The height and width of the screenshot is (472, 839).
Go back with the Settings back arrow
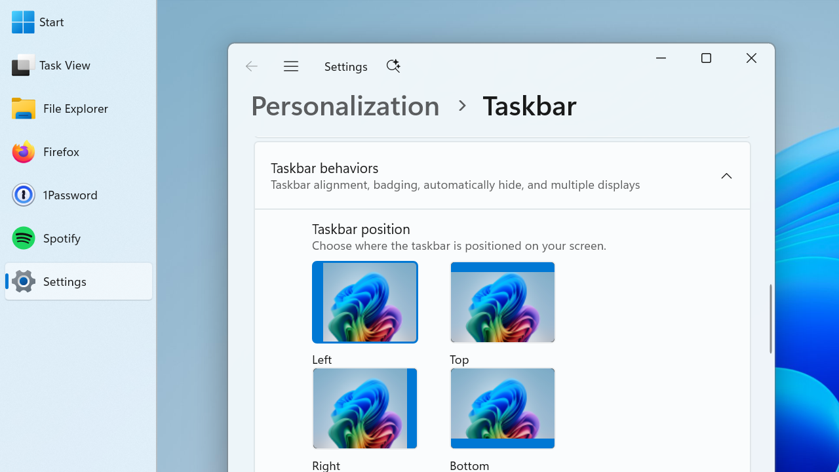coord(252,66)
